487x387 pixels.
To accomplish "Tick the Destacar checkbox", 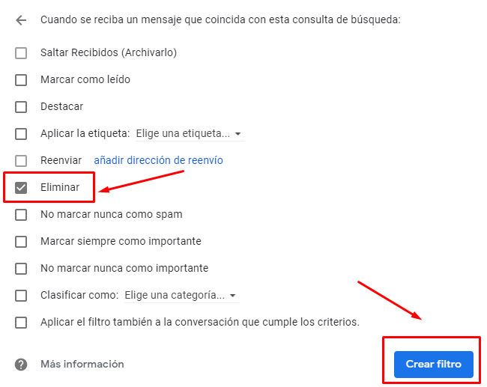I will pyautogui.click(x=21, y=107).
